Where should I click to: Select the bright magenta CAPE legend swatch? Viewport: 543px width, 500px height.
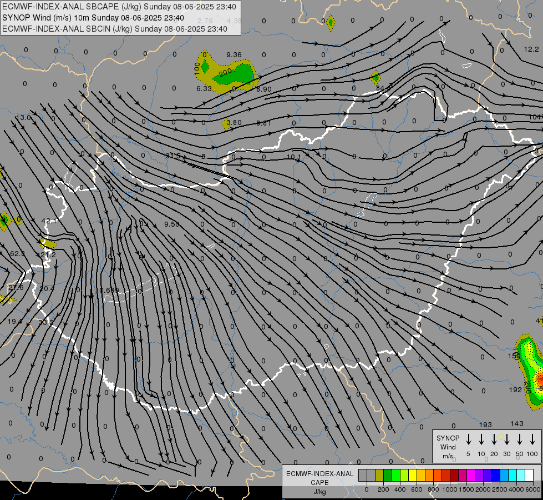point(471,475)
